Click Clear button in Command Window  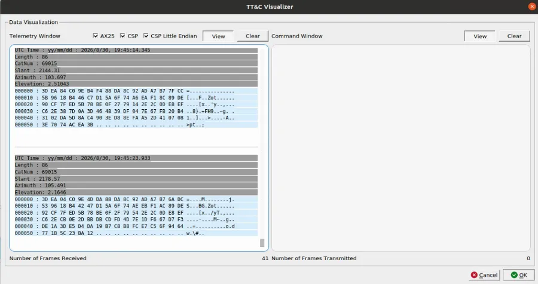pyautogui.click(x=514, y=36)
